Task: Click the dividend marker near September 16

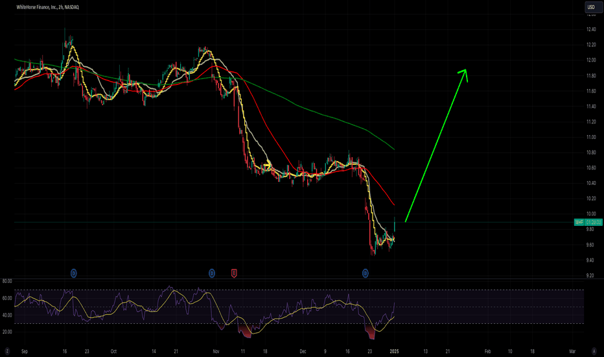Action: tap(74, 273)
